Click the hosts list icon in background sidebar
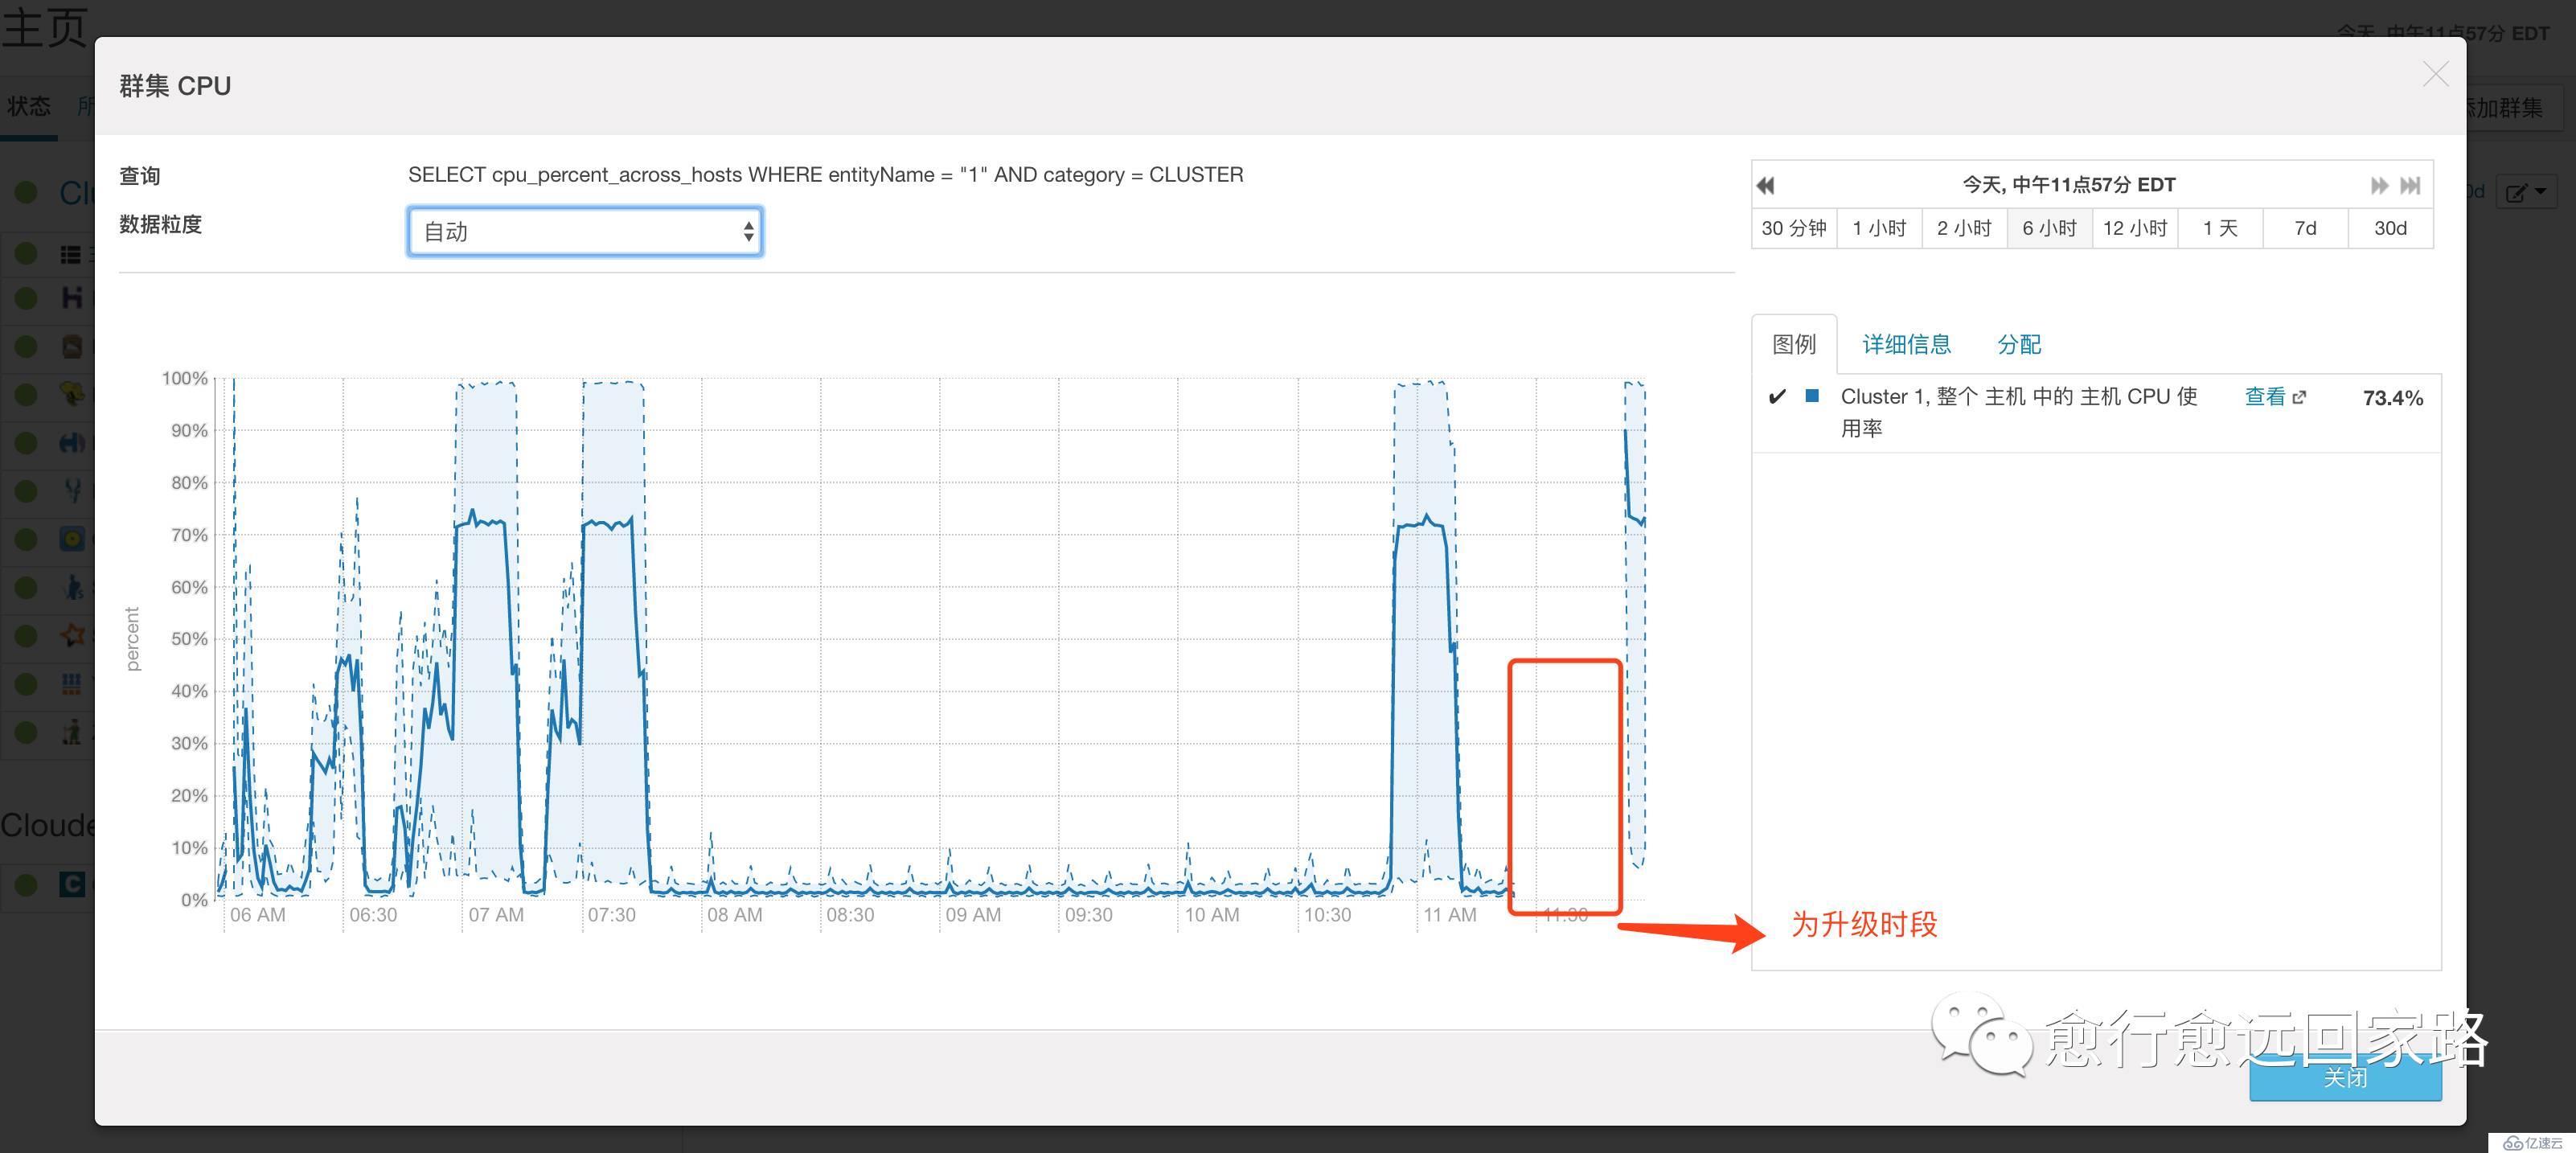 70,255
